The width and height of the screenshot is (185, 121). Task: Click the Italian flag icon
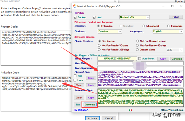[x=130, y=110]
